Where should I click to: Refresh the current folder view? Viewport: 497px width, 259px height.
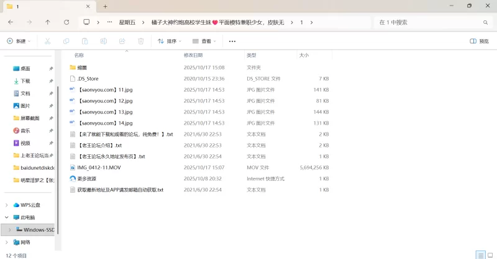tap(66, 22)
